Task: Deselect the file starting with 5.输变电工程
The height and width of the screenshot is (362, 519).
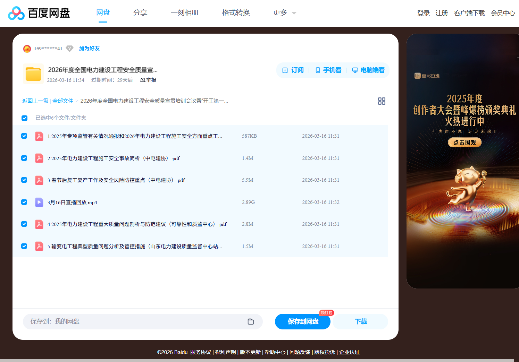Action: pyautogui.click(x=24, y=246)
